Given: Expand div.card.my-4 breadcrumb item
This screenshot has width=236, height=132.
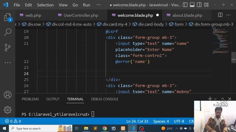Looking at the screenshot, I should click(112, 24).
